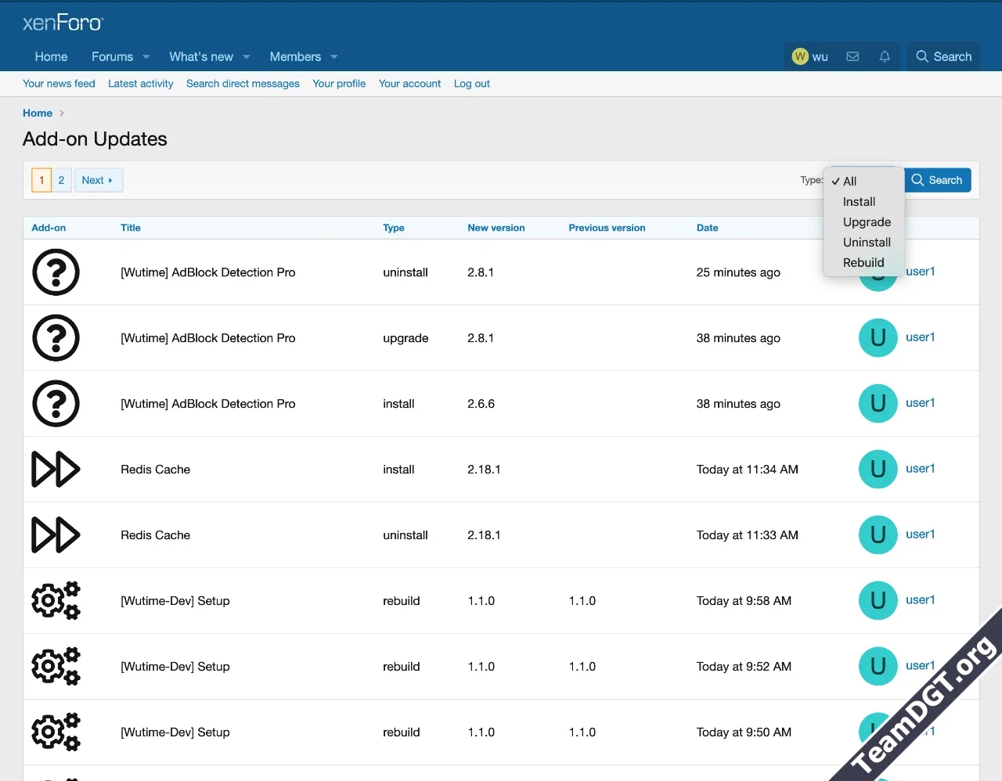1002x781 pixels.
Task: Open the search in the top navigation bar
Action: pyautogui.click(x=943, y=56)
